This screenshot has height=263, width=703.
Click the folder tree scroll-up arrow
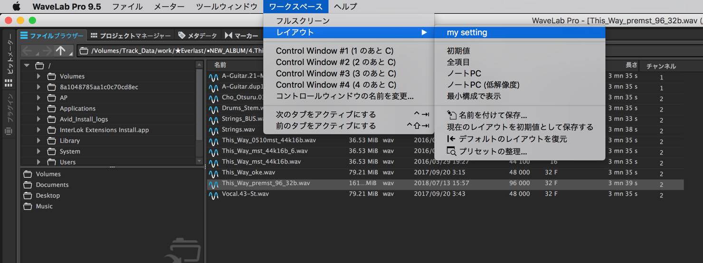point(199,65)
